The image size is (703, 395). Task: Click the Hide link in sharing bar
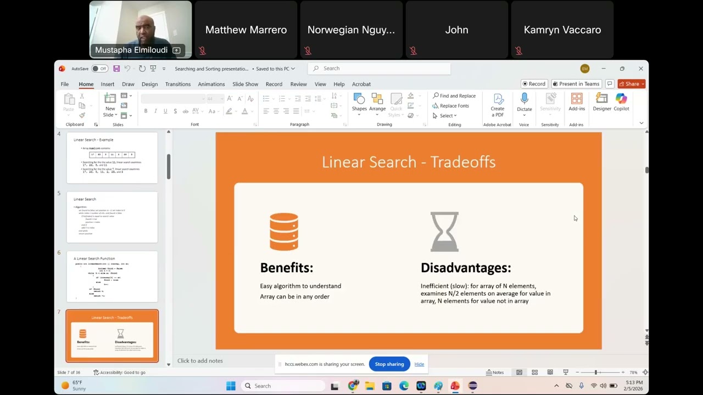coord(419,364)
